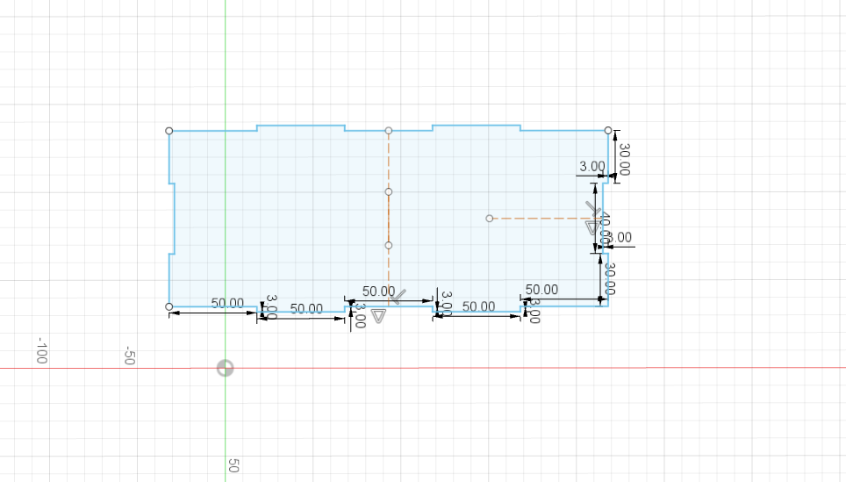Click the origin point on the red axis
This screenshot has height=482, width=846.
225,368
